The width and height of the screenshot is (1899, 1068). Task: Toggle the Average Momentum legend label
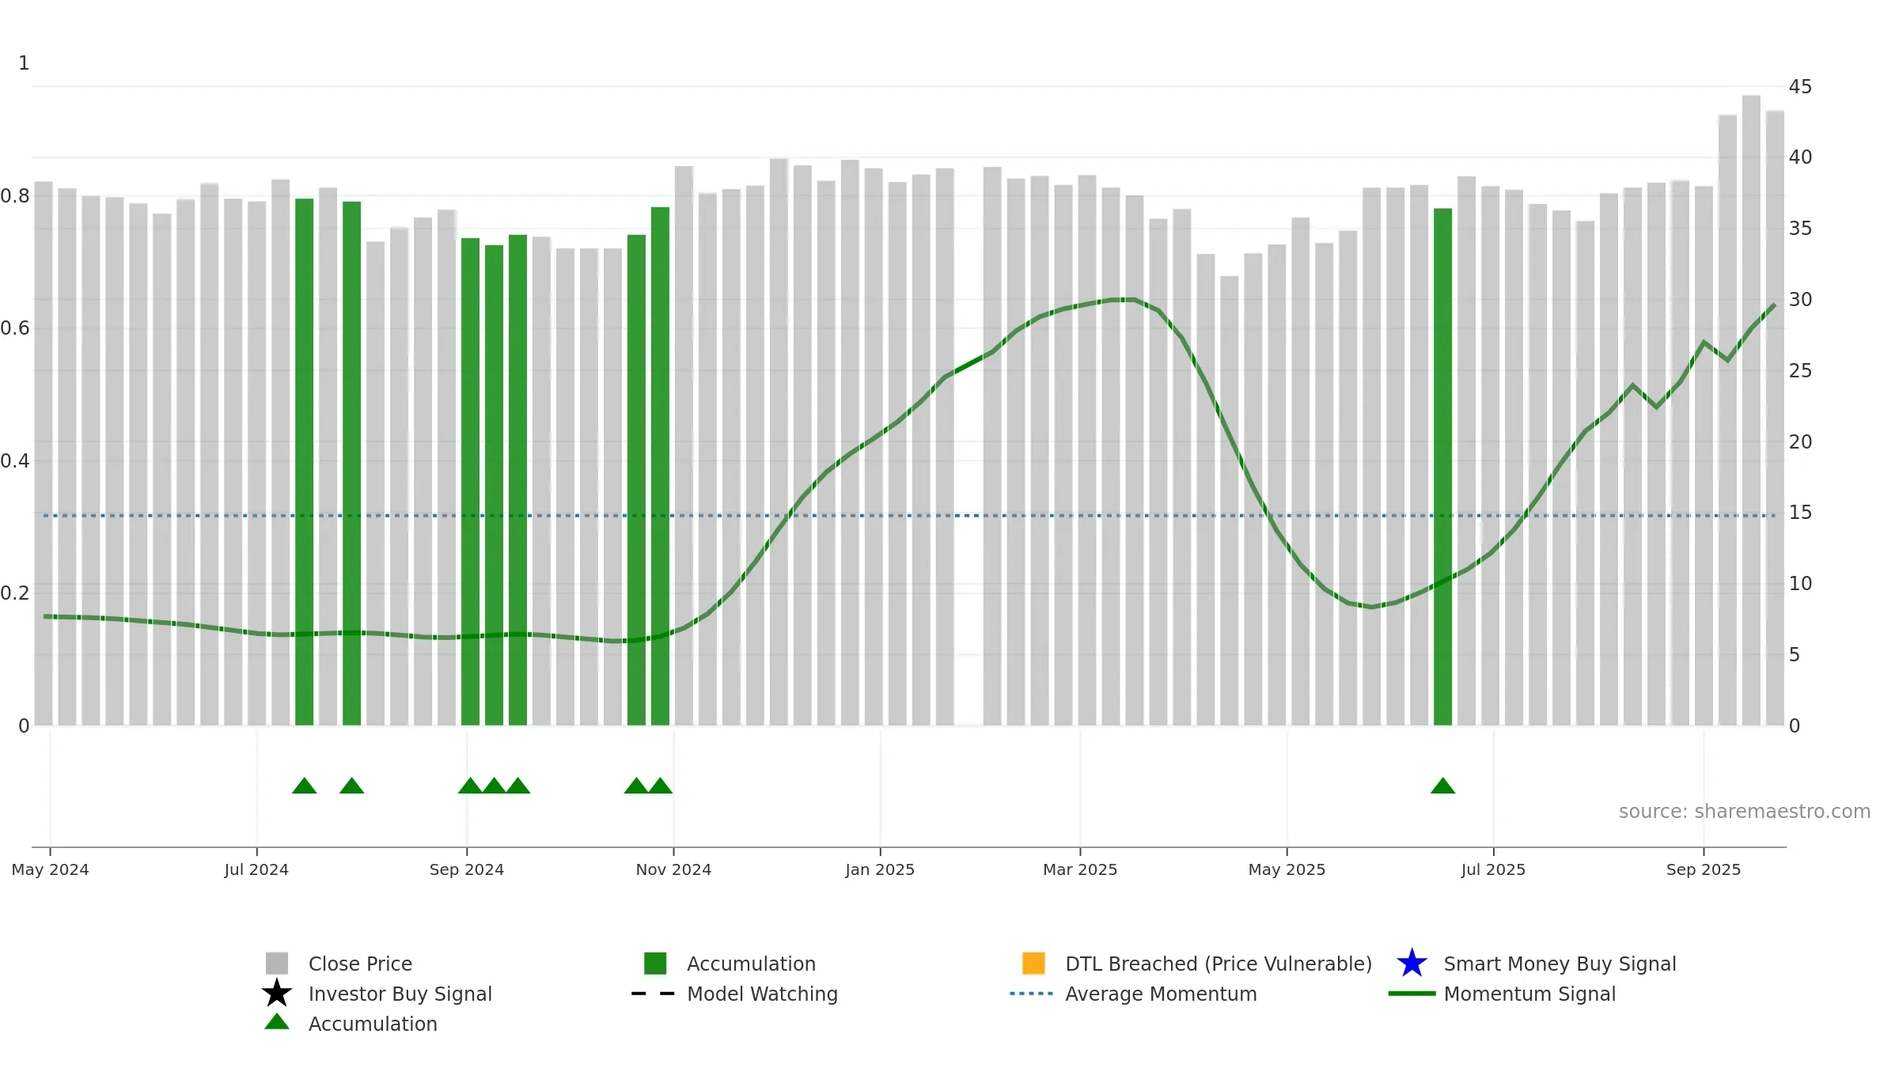point(1161,994)
